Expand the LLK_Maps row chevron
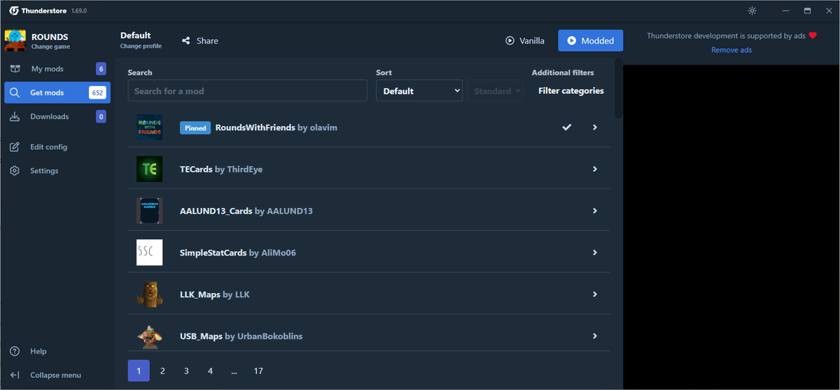 tap(595, 294)
